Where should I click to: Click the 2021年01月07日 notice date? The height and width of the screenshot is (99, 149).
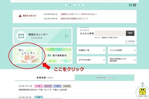pos(51,19)
